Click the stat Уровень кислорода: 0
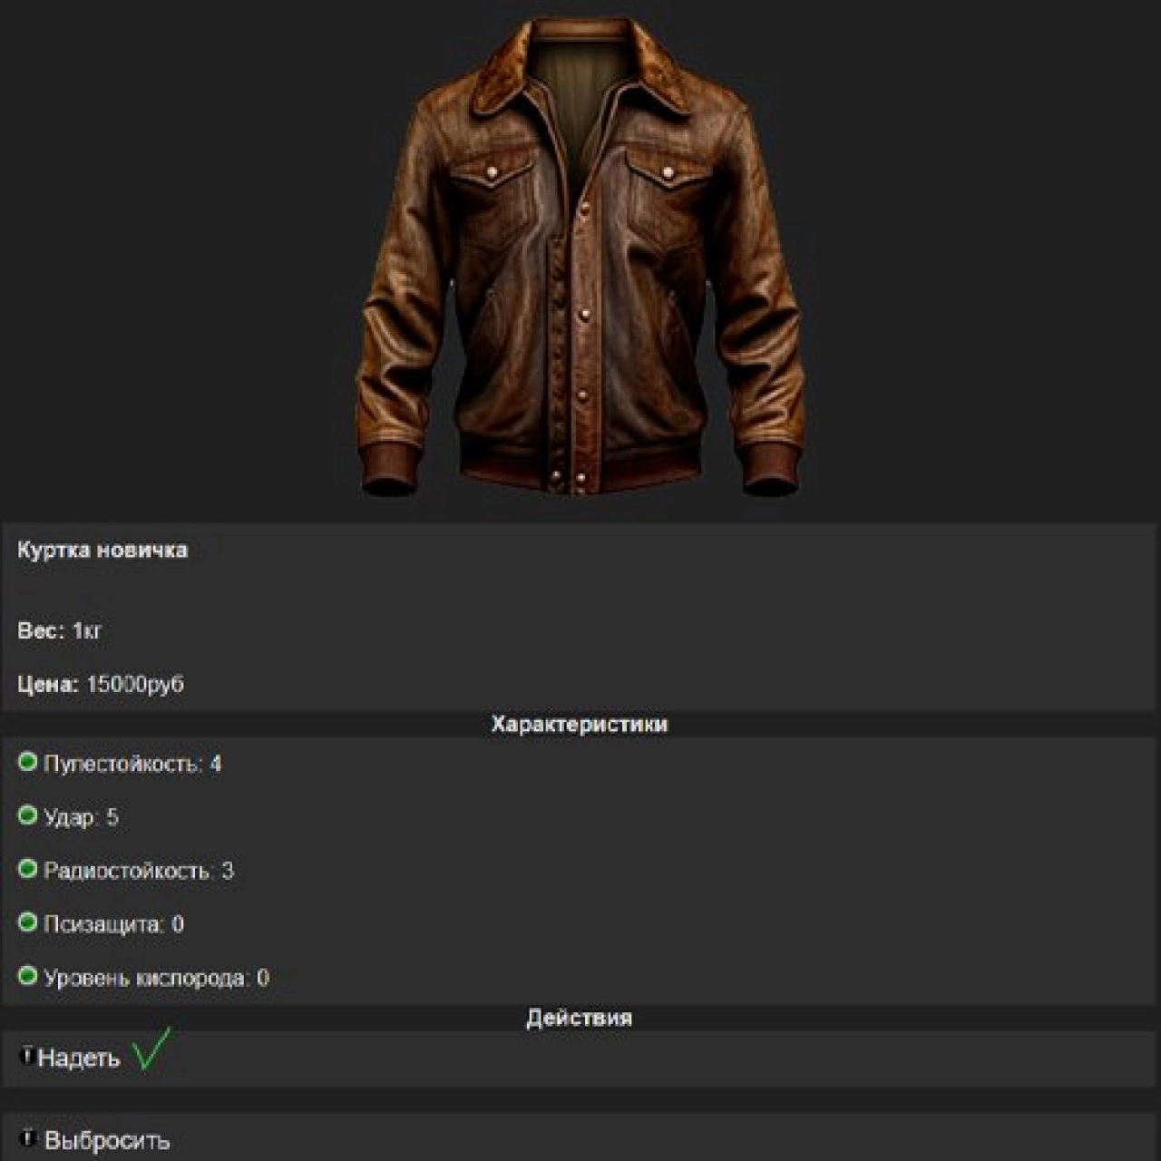 (x=156, y=978)
